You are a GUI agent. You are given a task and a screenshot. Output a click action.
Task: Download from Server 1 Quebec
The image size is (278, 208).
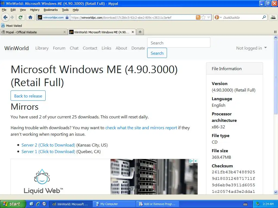[x=48, y=152]
